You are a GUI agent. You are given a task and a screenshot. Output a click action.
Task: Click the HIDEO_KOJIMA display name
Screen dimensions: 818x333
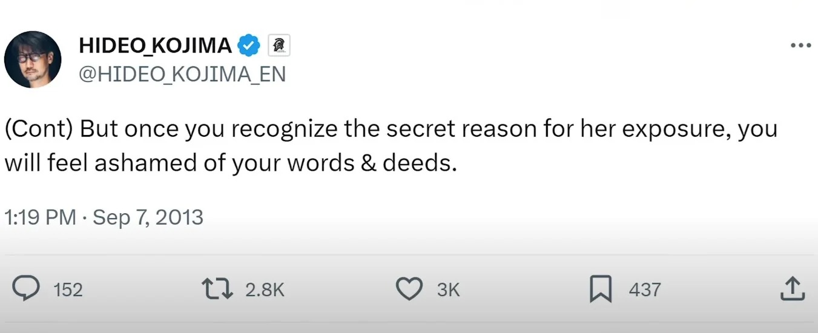[x=155, y=45]
